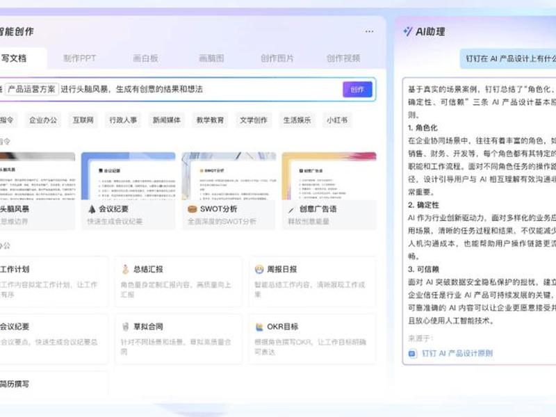Click the SWOT分析 template icon
This screenshot has height=417, width=556.
[x=193, y=209]
